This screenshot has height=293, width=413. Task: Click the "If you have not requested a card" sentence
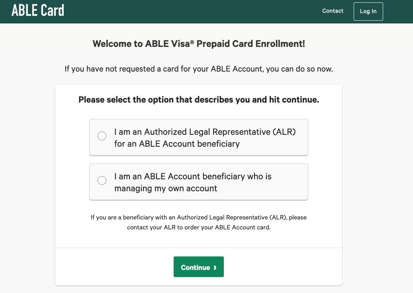click(198, 69)
